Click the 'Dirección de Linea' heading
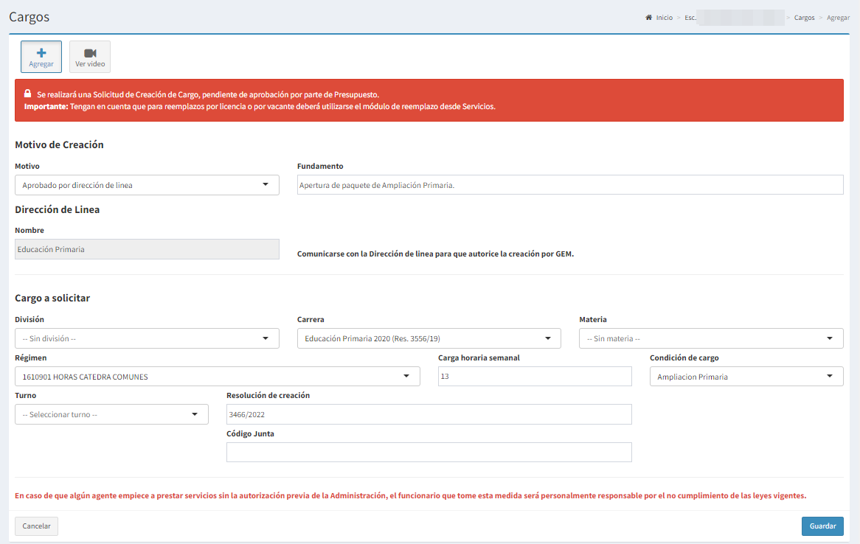Image resolution: width=860 pixels, height=544 pixels. point(57,209)
